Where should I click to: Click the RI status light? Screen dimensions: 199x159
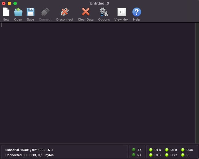coord(183,155)
